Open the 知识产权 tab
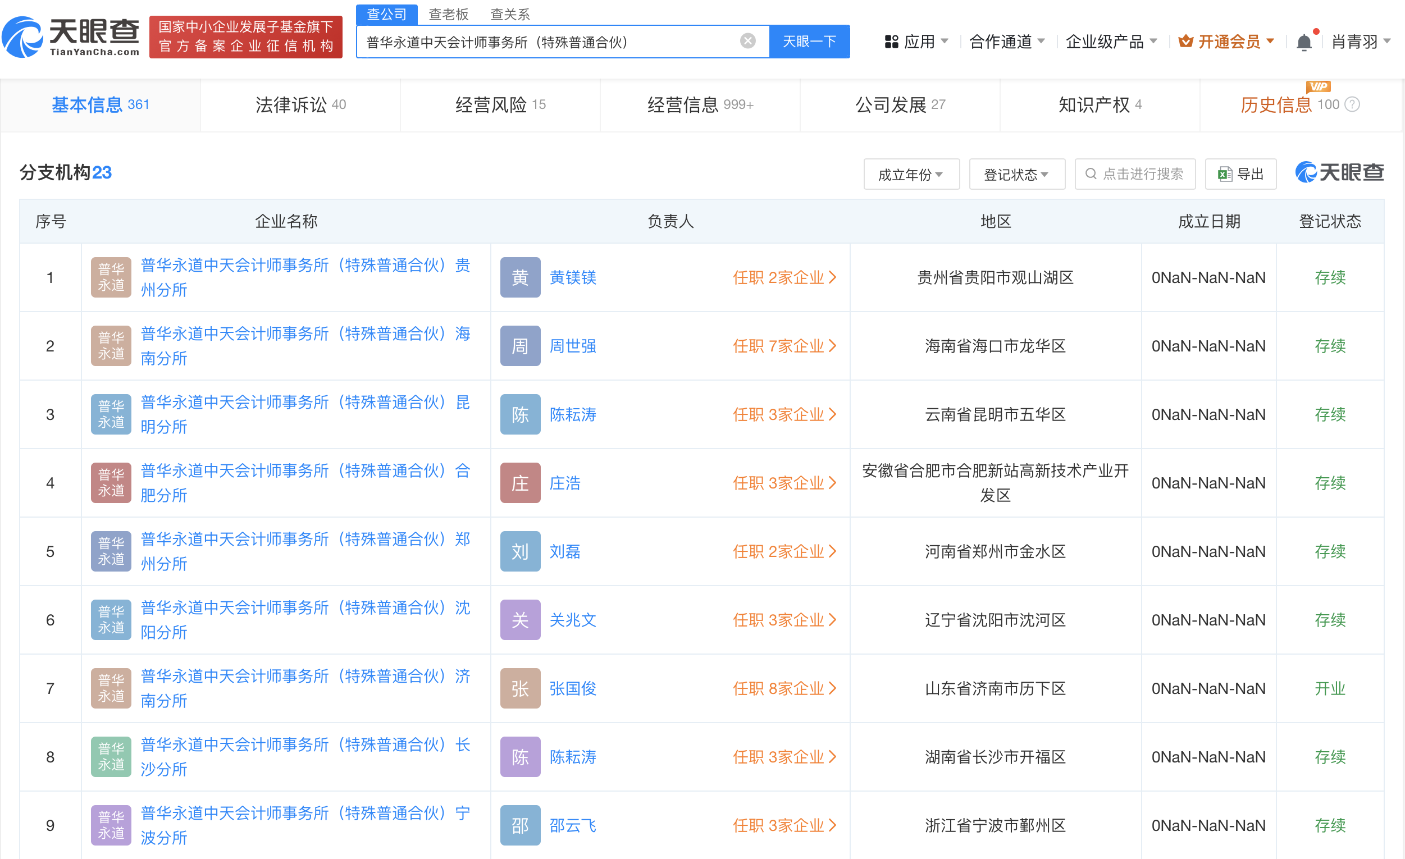Viewport: 1405px width, 859px height. coord(1100,105)
